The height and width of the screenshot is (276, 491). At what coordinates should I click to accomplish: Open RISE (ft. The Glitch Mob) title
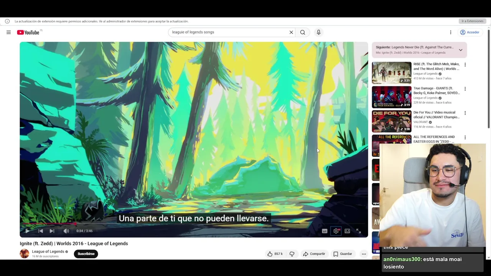point(437,66)
